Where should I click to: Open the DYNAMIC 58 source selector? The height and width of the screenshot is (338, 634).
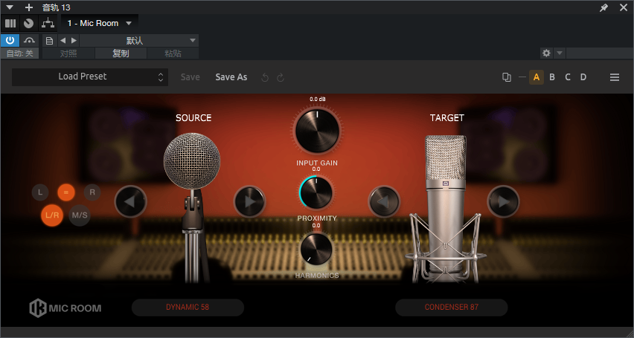(x=188, y=308)
